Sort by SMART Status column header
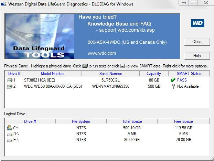Image resolution: width=214 pixels, height=161 pixels. (189, 74)
